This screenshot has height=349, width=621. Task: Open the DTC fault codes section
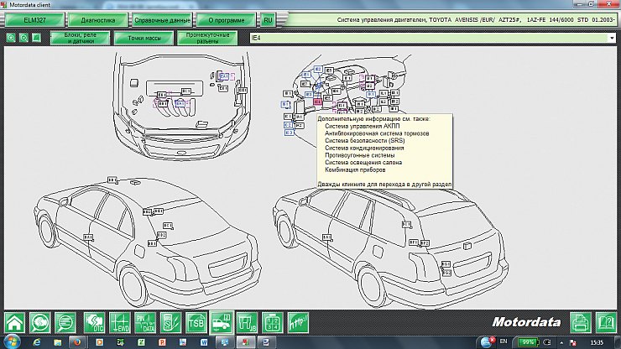[94, 322]
